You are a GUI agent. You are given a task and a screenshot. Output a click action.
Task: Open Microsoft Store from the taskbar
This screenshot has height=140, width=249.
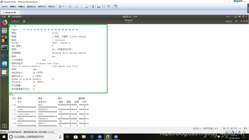76,137
